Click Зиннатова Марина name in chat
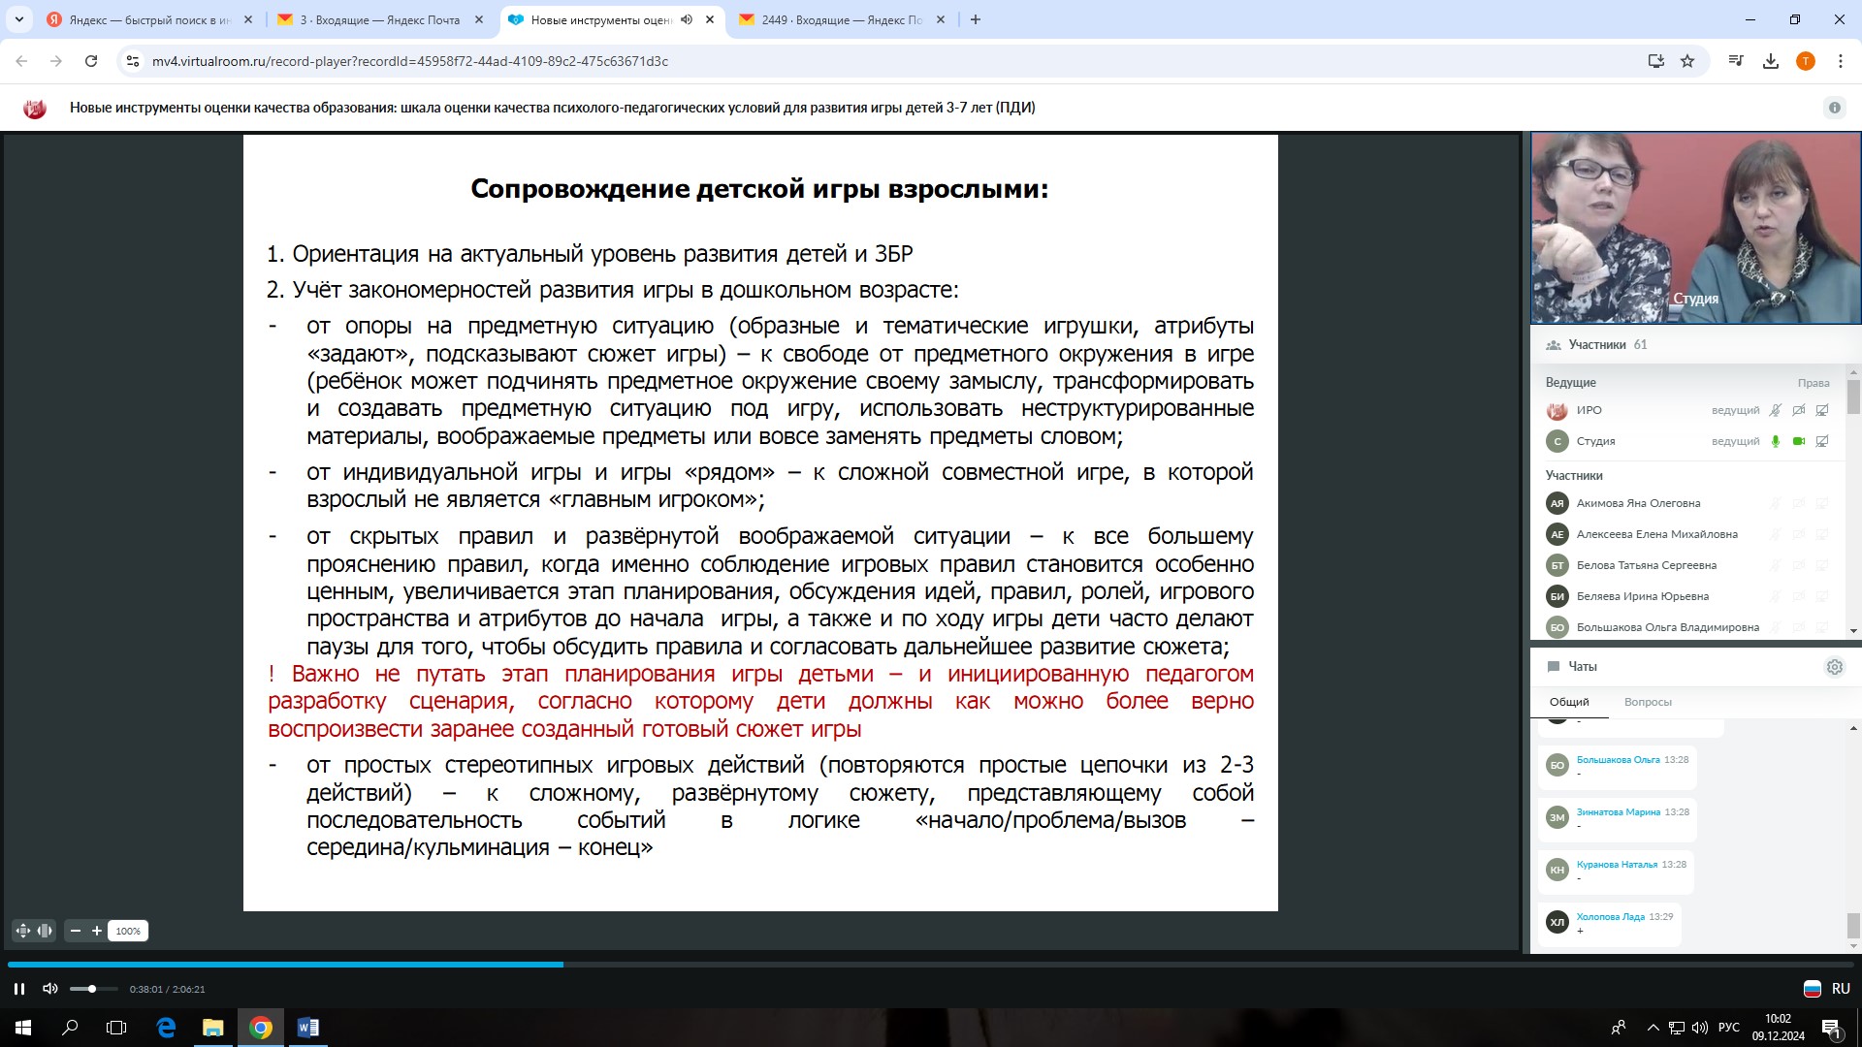Screen dimensions: 1862x1047 pyautogui.click(x=1618, y=811)
